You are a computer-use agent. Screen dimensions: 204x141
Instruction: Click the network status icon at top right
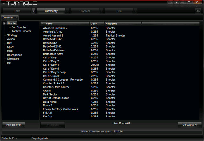tap(198, 11)
